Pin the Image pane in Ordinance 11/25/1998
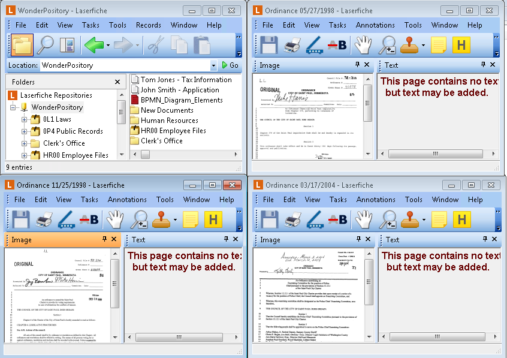Image resolution: width=507 pixels, height=358 pixels. 104,239
